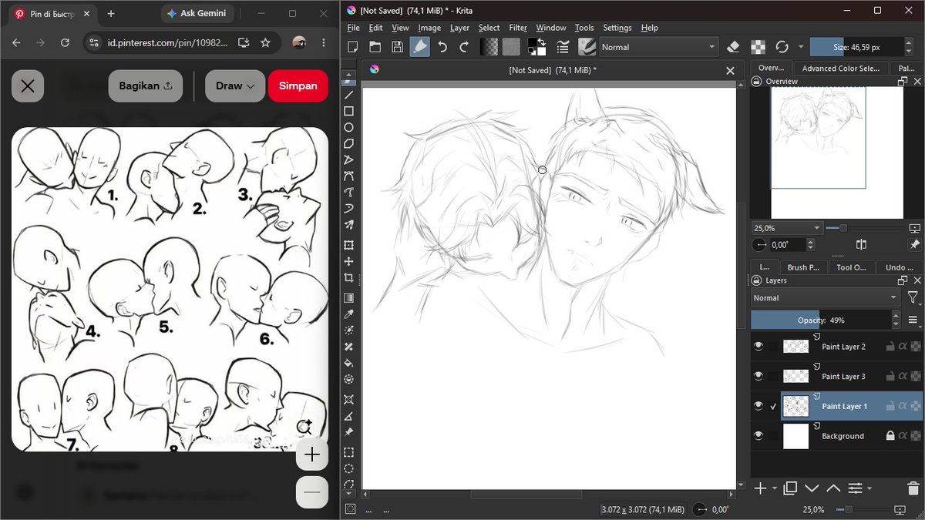Image resolution: width=925 pixels, height=520 pixels.
Task: Delete the selected layer with trash icon
Action: click(x=913, y=488)
